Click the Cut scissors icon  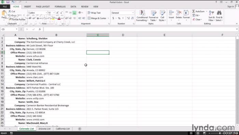click(x=10, y=11)
